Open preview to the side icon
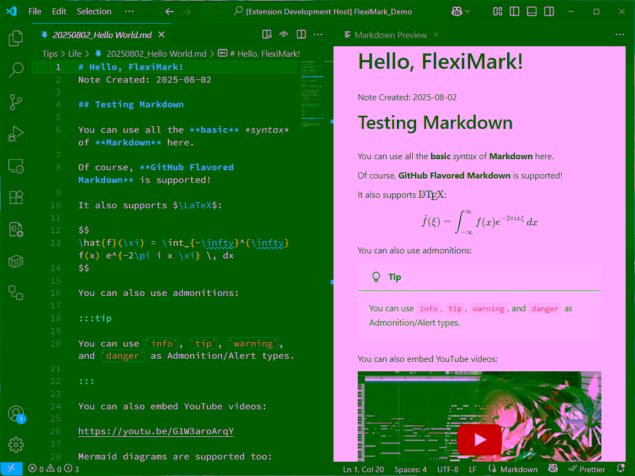Viewport: 635px width, 476px height. [x=267, y=35]
